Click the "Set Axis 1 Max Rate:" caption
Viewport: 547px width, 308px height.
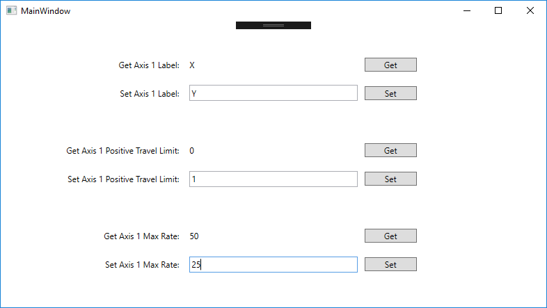(142, 265)
